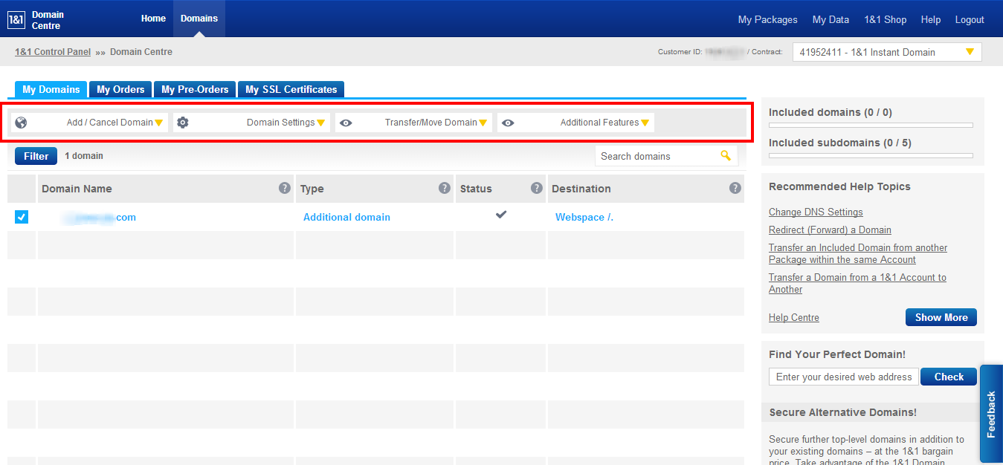
Task: Open the Change DNS Settings help link
Action: click(816, 212)
